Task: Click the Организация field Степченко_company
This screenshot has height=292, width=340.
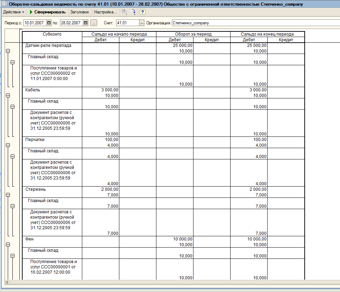Action: tap(256, 23)
